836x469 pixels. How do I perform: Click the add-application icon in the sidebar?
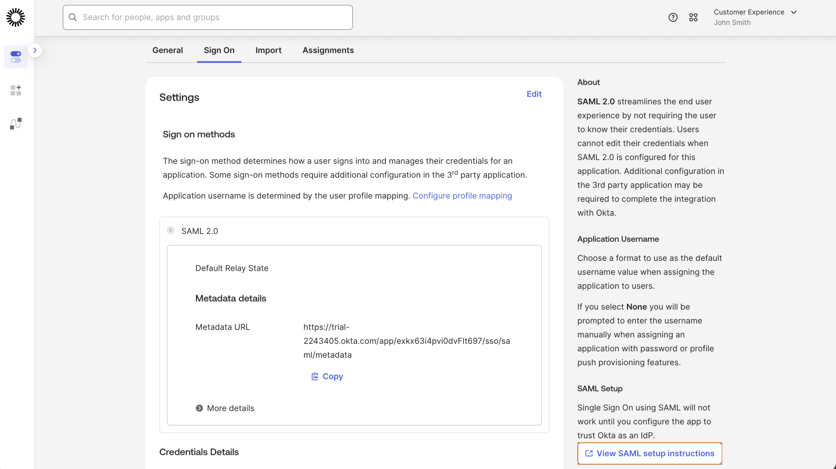[15, 90]
